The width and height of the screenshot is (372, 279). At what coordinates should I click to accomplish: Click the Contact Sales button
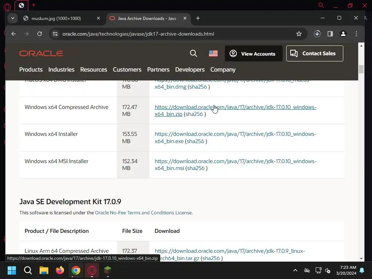tap(315, 53)
